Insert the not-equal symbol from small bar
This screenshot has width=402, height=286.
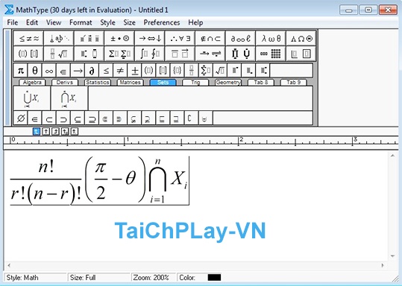pyautogui.click(x=120, y=71)
